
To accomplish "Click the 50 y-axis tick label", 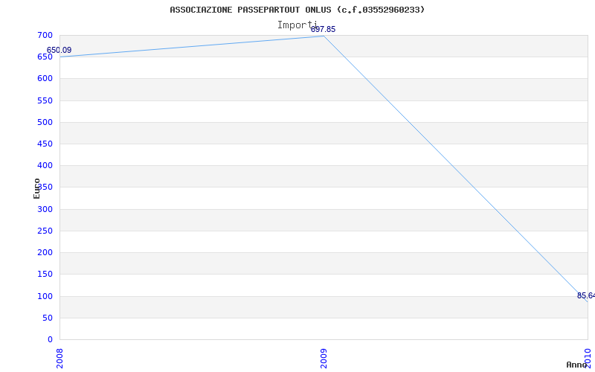I will pyautogui.click(x=48, y=318).
